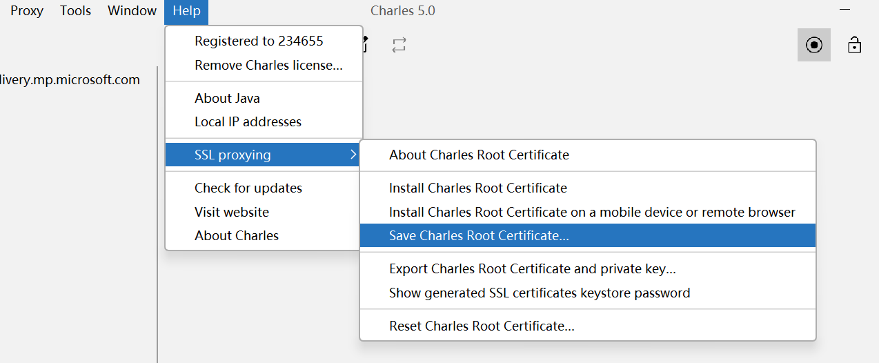This screenshot has height=363, width=879.
Task: Open About Charles dialog
Action: (x=264, y=235)
